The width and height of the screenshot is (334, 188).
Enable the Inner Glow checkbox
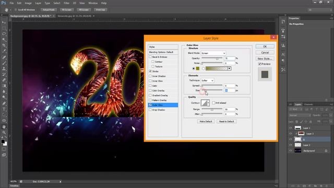pos(150,81)
